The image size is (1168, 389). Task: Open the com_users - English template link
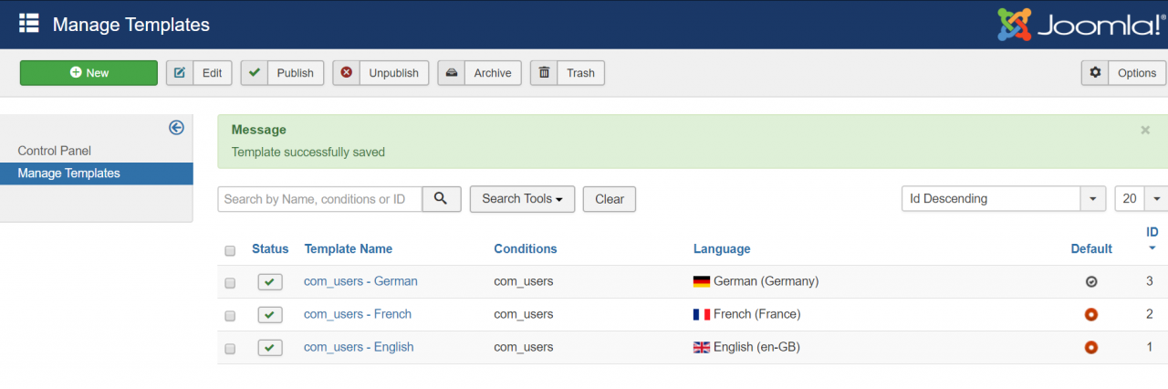coord(359,347)
